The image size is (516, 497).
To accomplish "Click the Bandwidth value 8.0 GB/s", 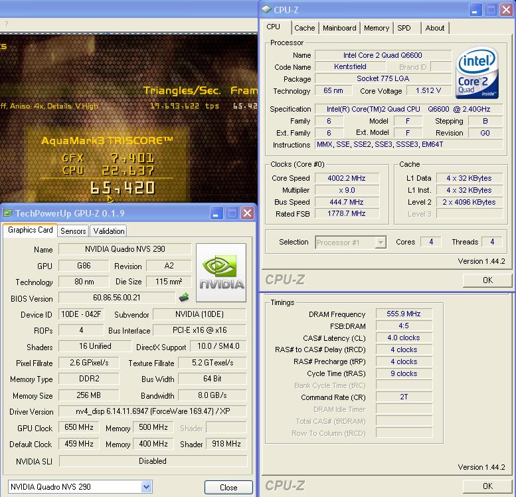I will (x=213, y=395).
